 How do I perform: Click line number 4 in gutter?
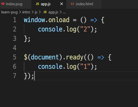(x=15, y=48)
